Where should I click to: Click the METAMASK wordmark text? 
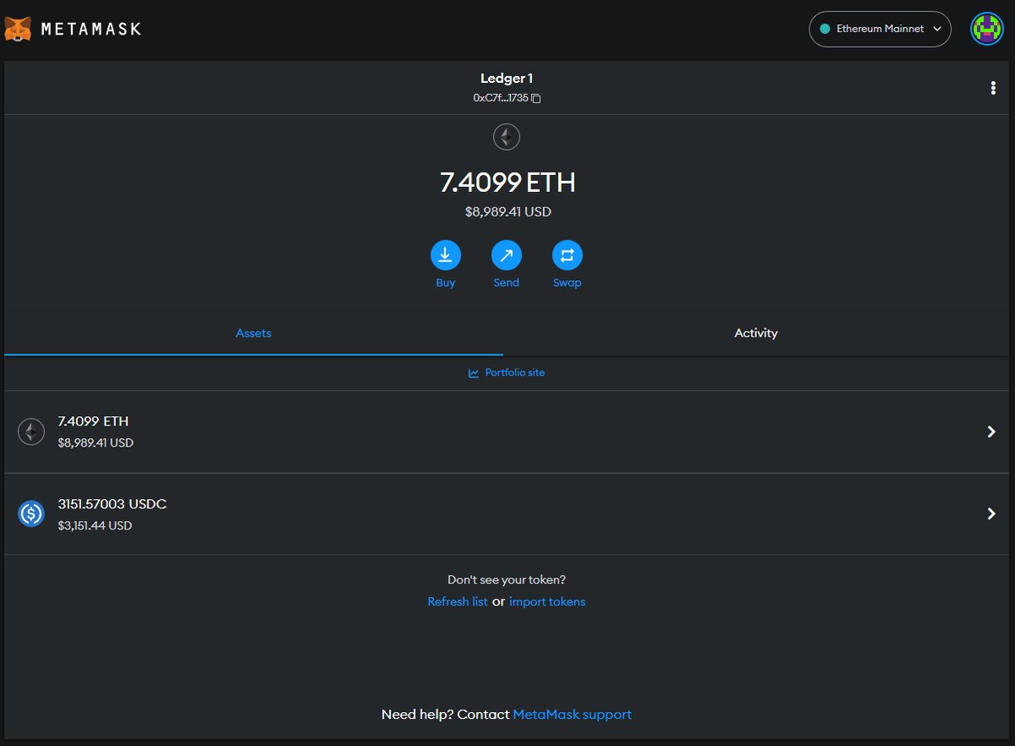click(x=91, y=29)
